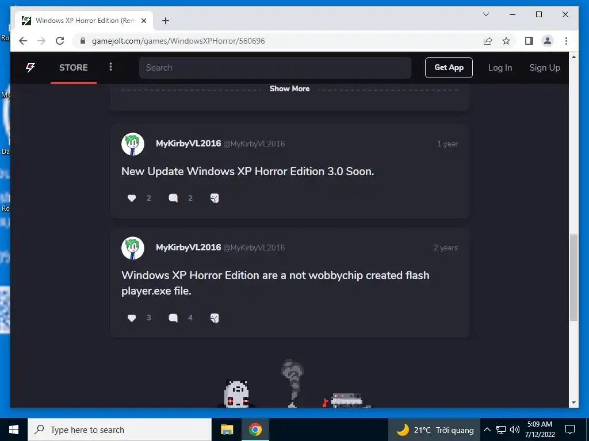
Task: Close the Windows XP Horror Edition tab
Action: (x=143, y=21)
